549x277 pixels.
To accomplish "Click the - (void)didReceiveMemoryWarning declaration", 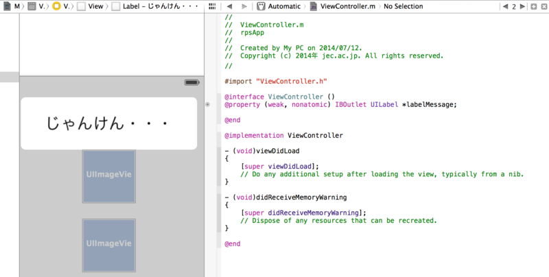I will (x=285, y=197).
